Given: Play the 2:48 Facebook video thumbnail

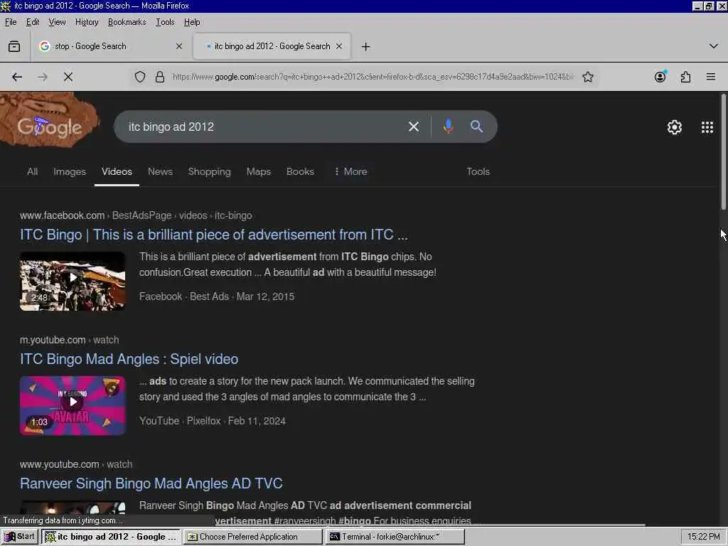Looking at the screenshot, I should point(73,282).
